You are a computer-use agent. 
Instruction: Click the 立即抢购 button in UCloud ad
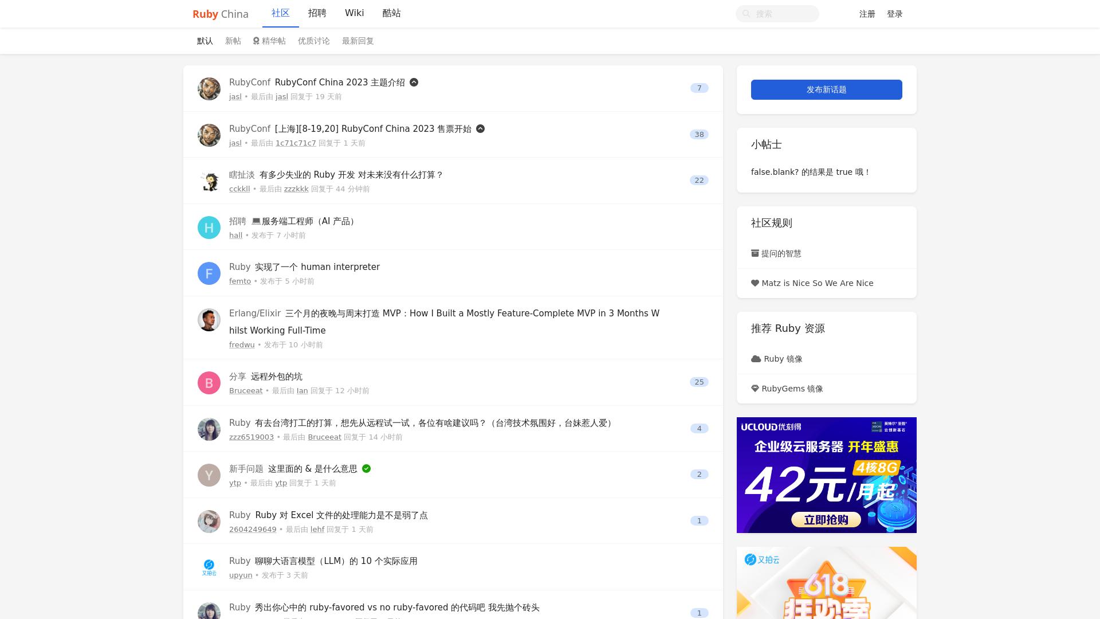826,520
